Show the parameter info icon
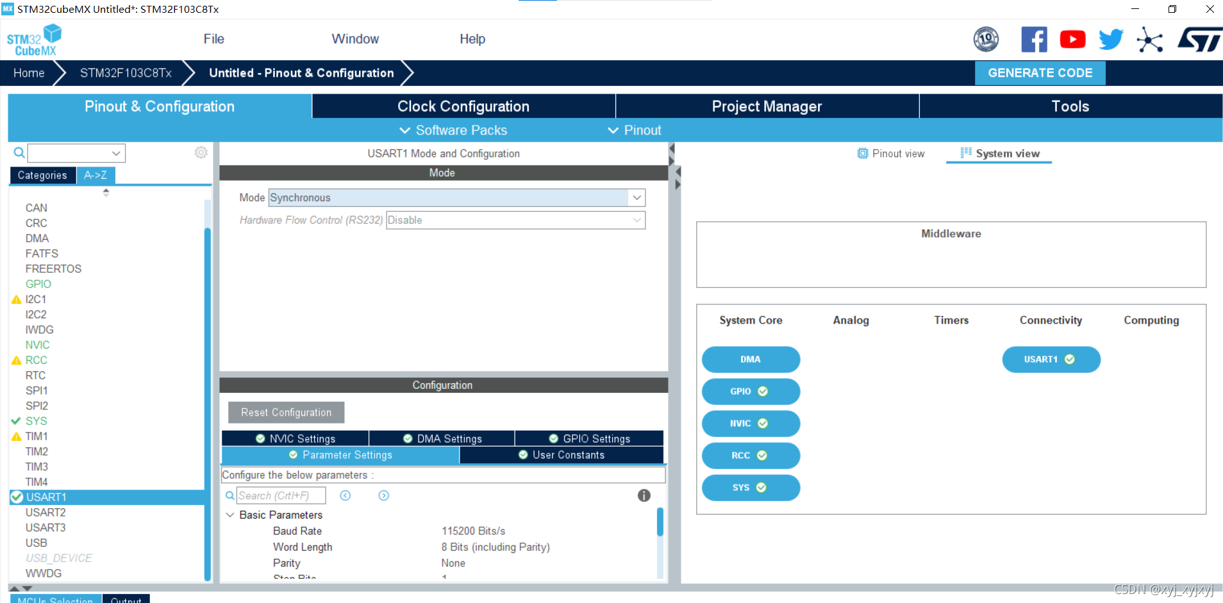1223x603 pixels. 644,495
